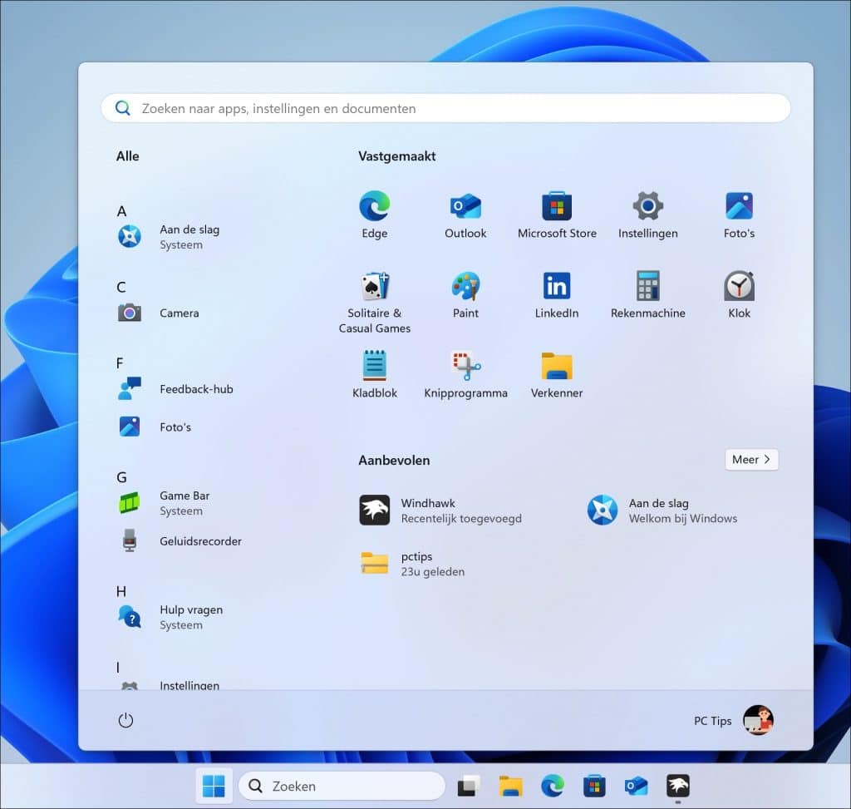Open Microsoft Store pinned tile

[x=557, y=215]
